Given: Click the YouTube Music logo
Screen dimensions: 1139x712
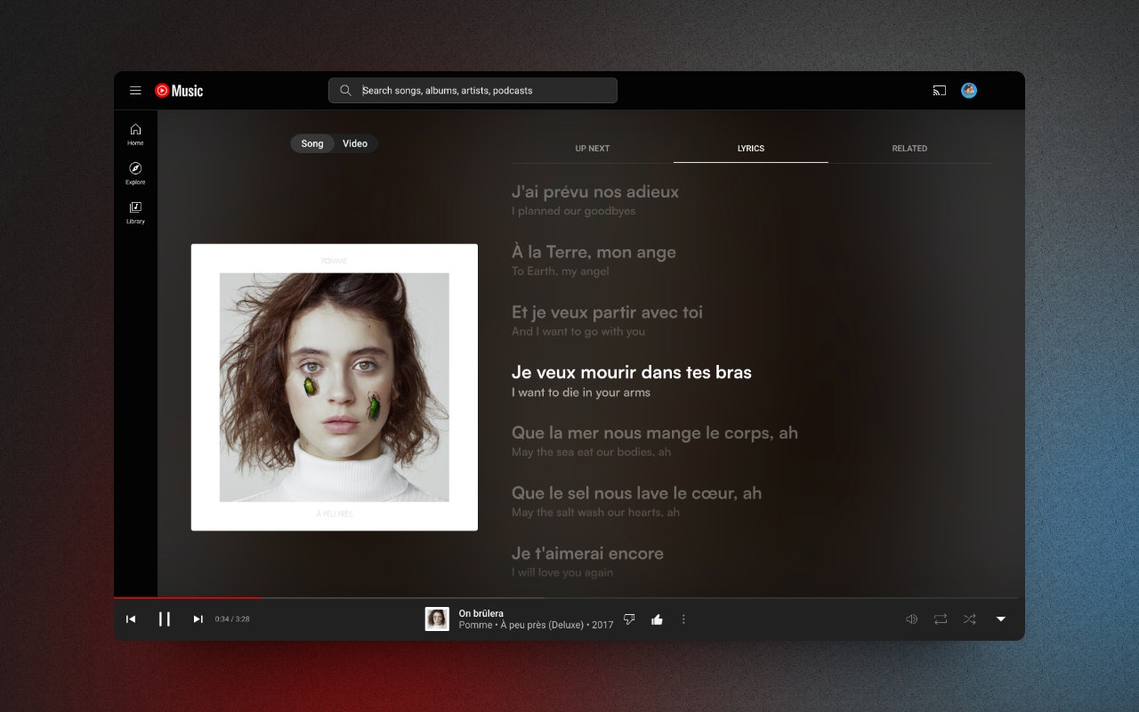Looking at the screenshot, I should [x=179, y=91].
